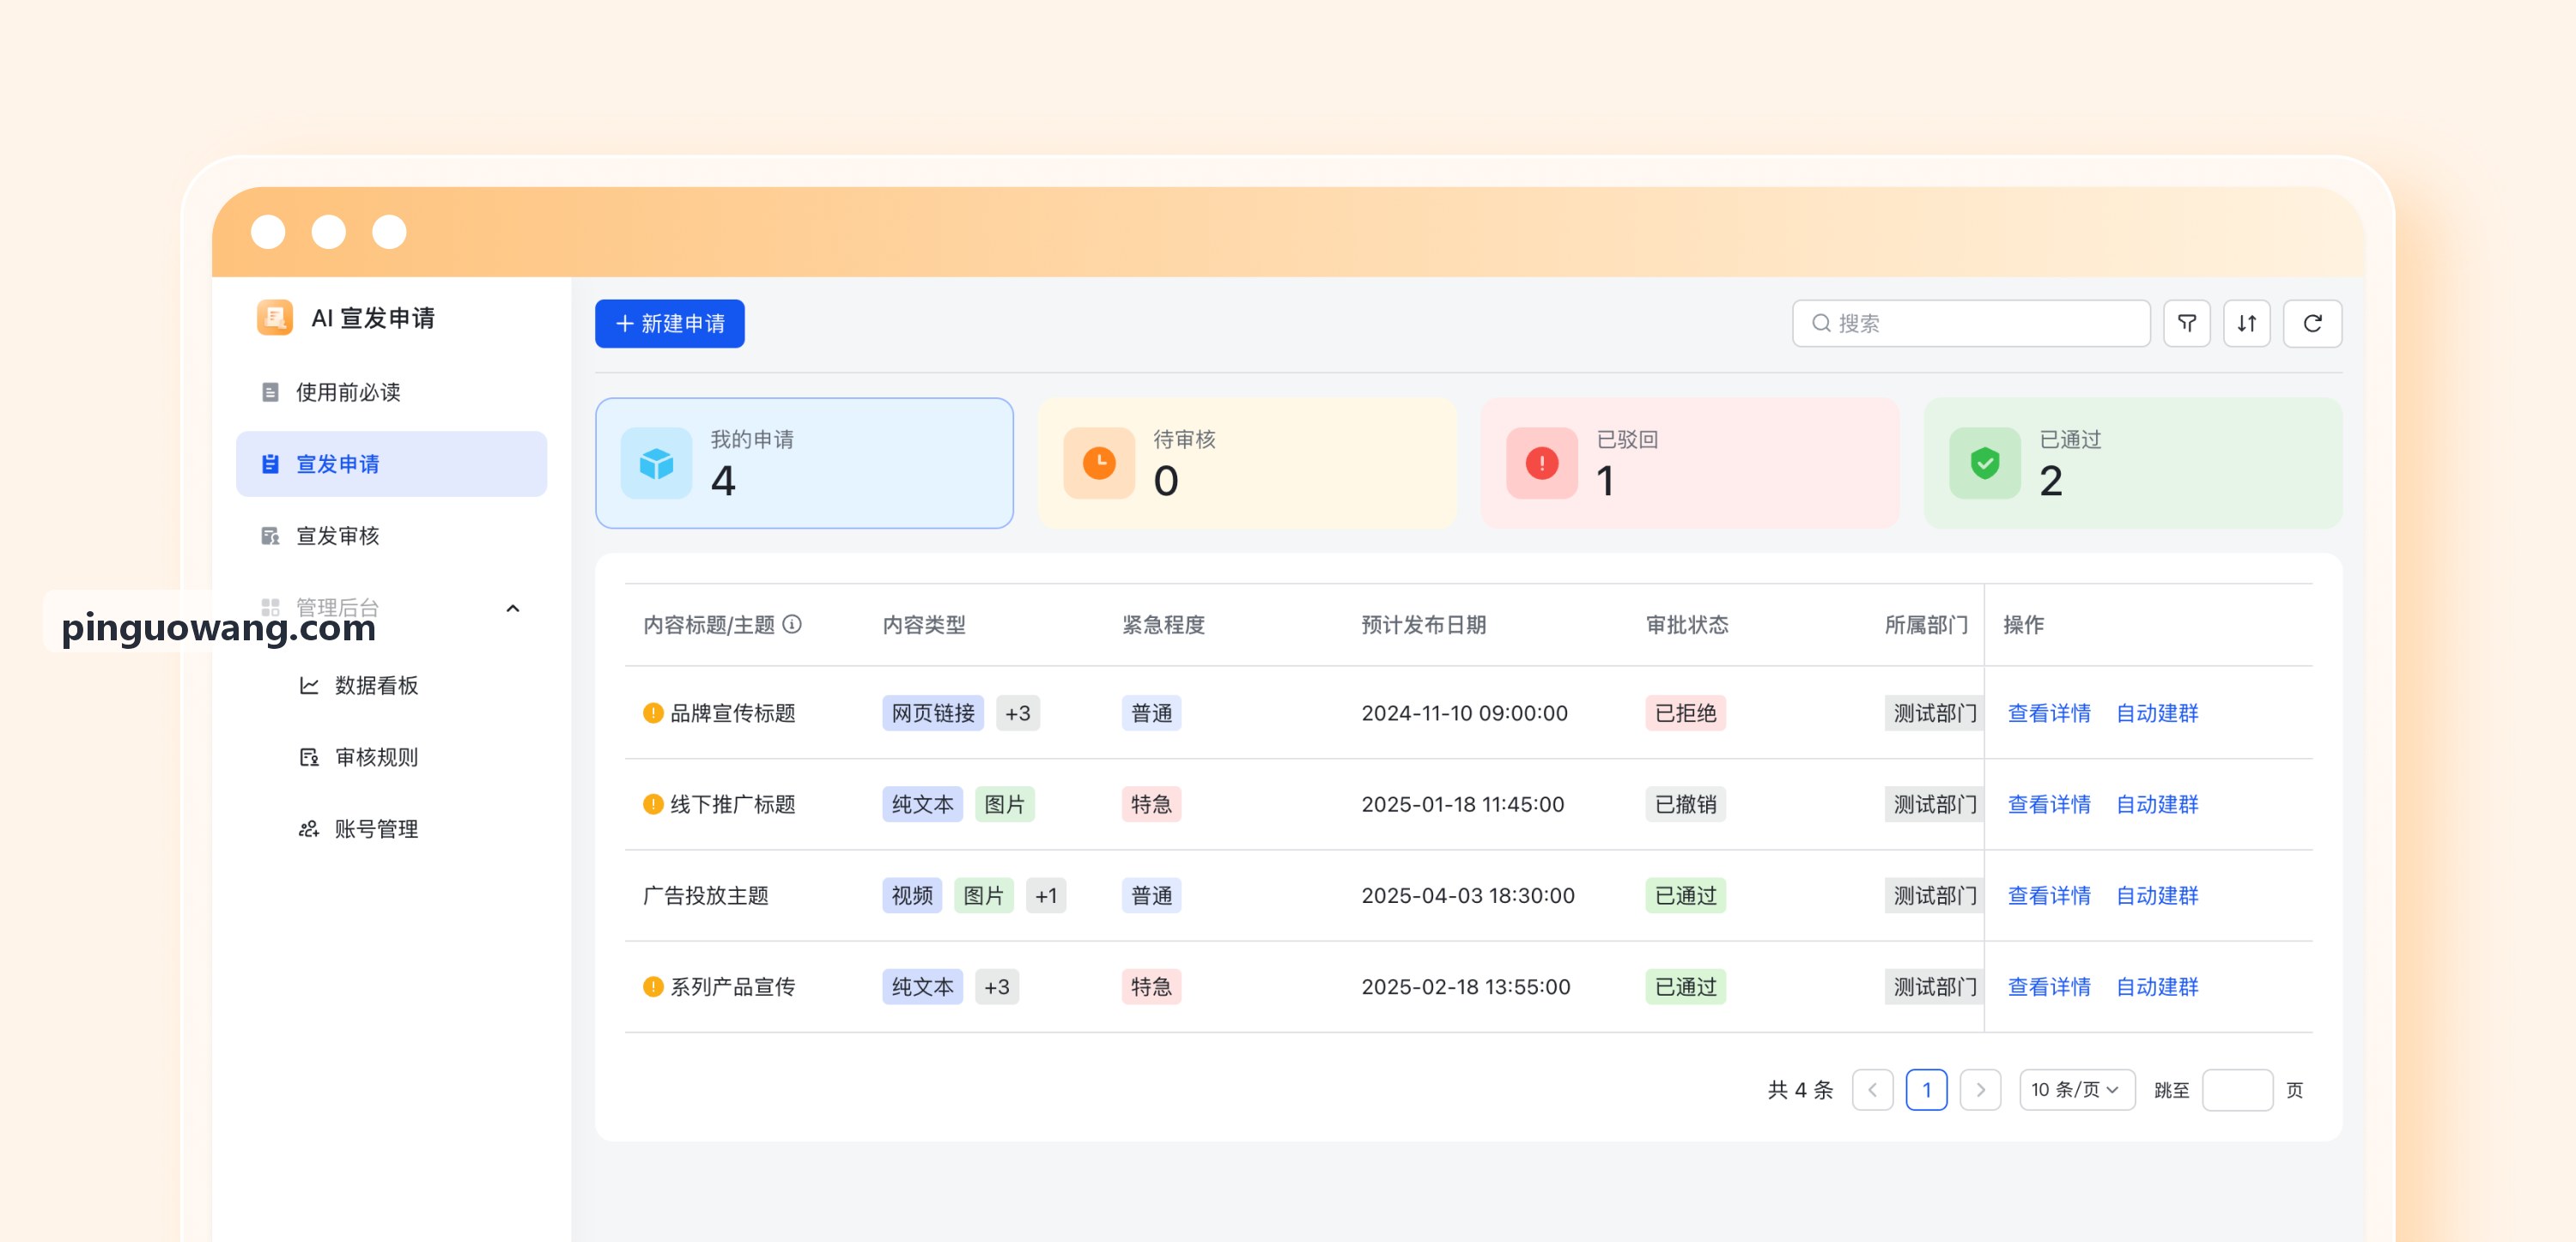Open the 10 条/页 page size dropdown
This screenshot has width=2576, height=1242.
2077,1090
